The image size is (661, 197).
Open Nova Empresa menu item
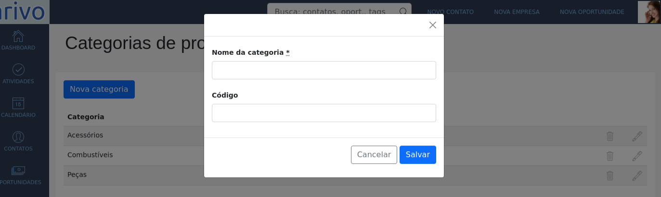pos(517,12)
